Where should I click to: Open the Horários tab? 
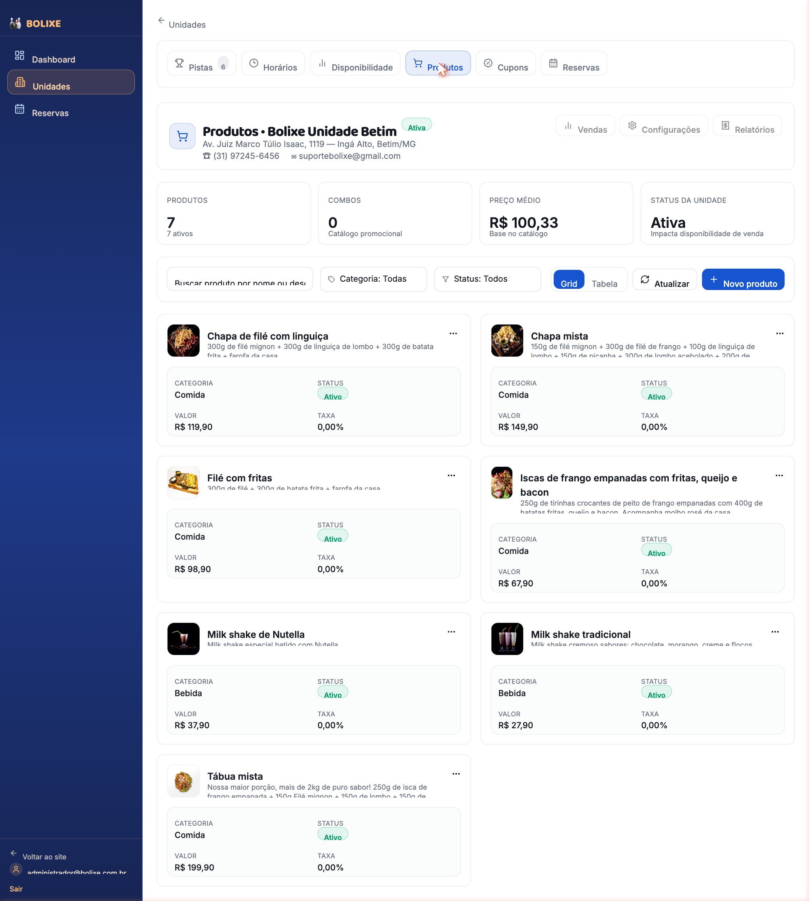pos(273,63)
